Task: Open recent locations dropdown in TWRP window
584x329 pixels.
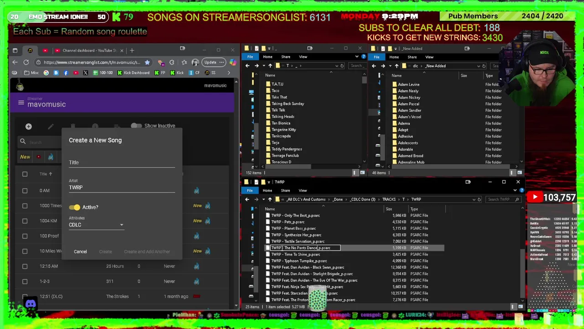Action: pyautogui.click(x=264, y=199)
